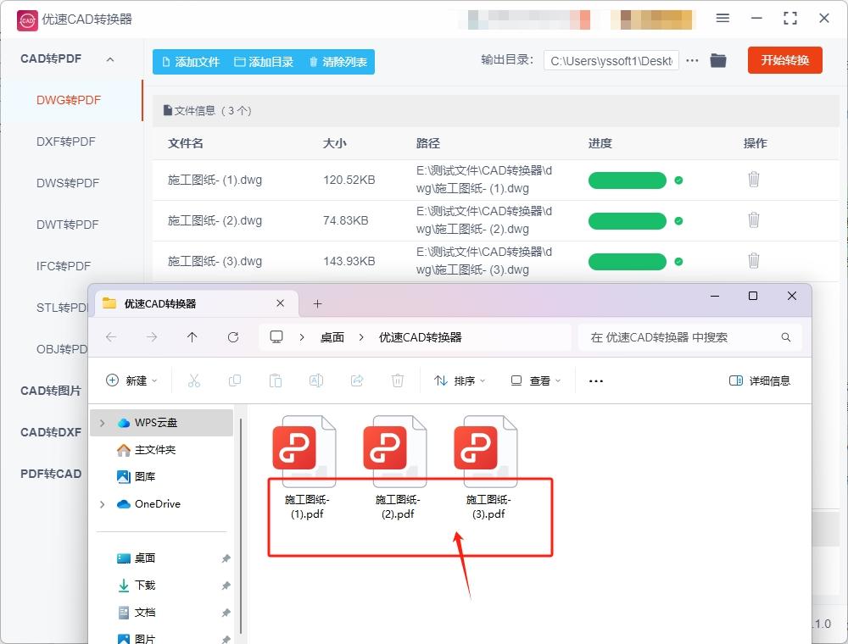Collapse the CAD转PDF section chevron
The image size is (848, 644).
click(109, 58)
